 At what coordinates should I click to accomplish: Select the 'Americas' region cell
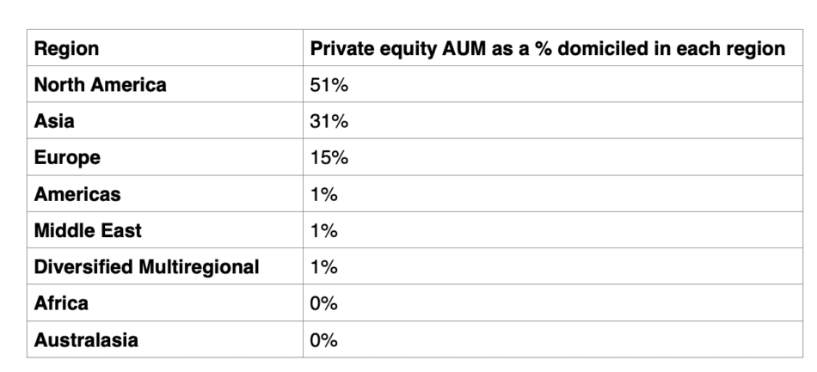[x=77, y=194]
